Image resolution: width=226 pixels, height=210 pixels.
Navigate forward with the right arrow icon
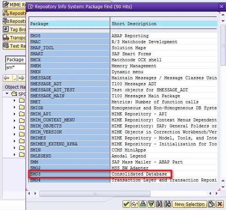pos(21,78)
